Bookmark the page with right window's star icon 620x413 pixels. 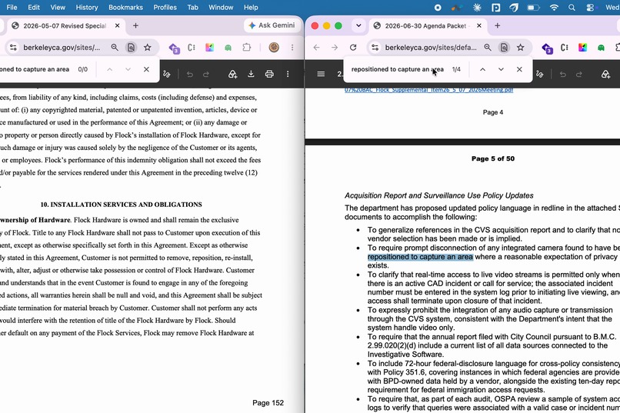[x=521, y=48]
